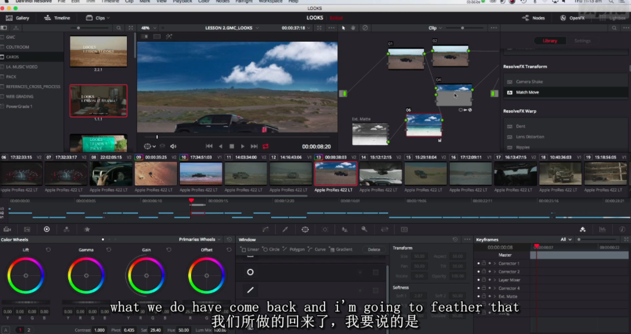Open the Primaries Wheels mode dropdown

click(199, 239)
